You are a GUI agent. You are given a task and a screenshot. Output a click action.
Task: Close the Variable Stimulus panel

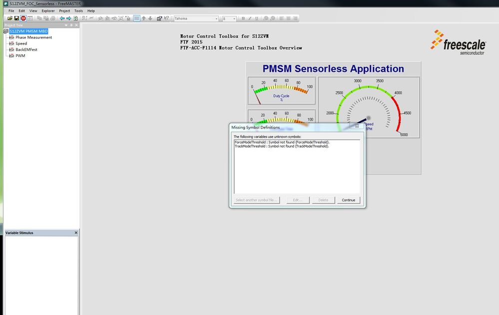pos(76,233)
